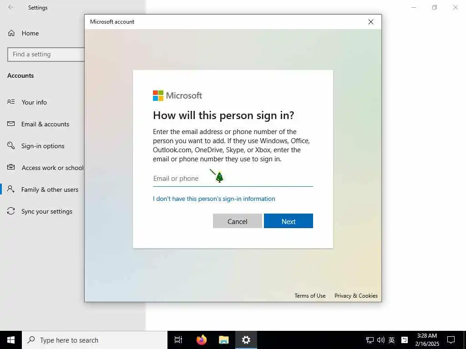Go to Sign-in options
The image size is (466, 349).
[x=43, y=146]
